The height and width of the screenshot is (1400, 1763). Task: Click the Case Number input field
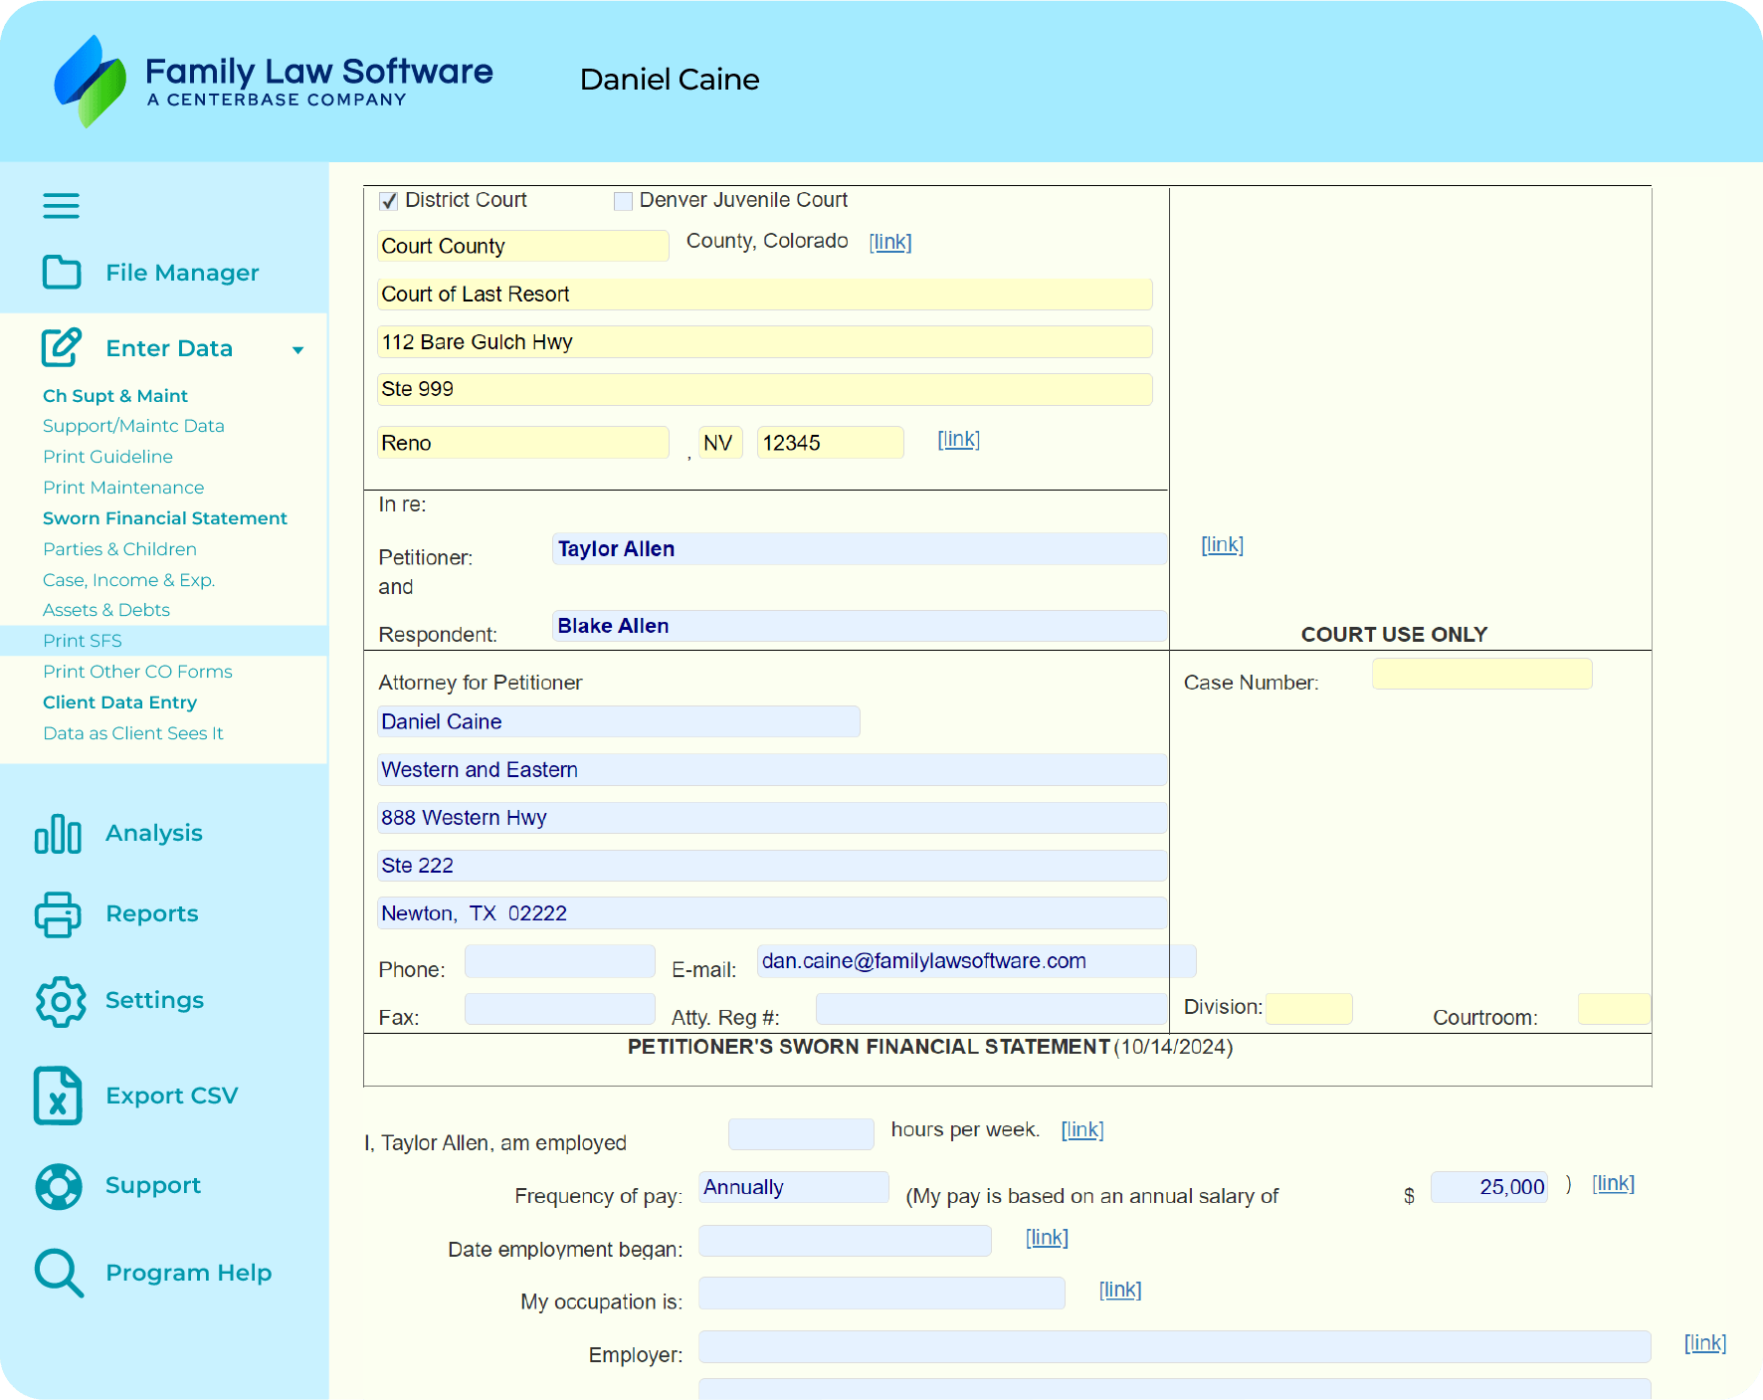1480,675
